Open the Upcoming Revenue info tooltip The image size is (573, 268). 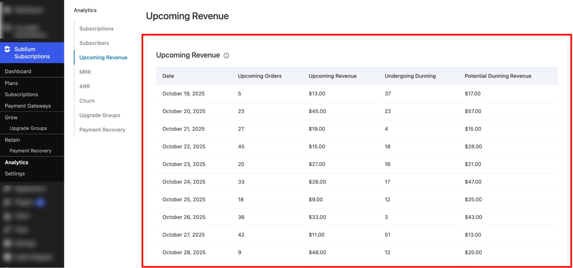(226, 56)
